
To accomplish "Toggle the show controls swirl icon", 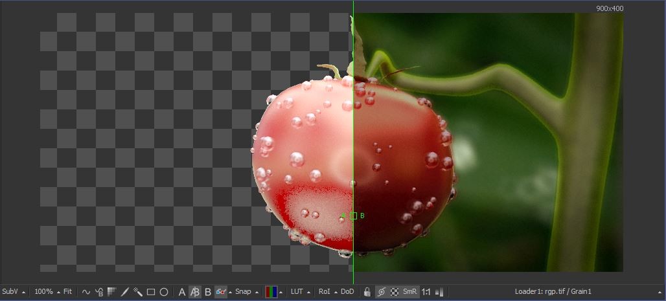I will [382, 292].
